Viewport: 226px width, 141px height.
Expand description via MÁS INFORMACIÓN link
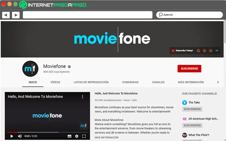click(107, 137)
